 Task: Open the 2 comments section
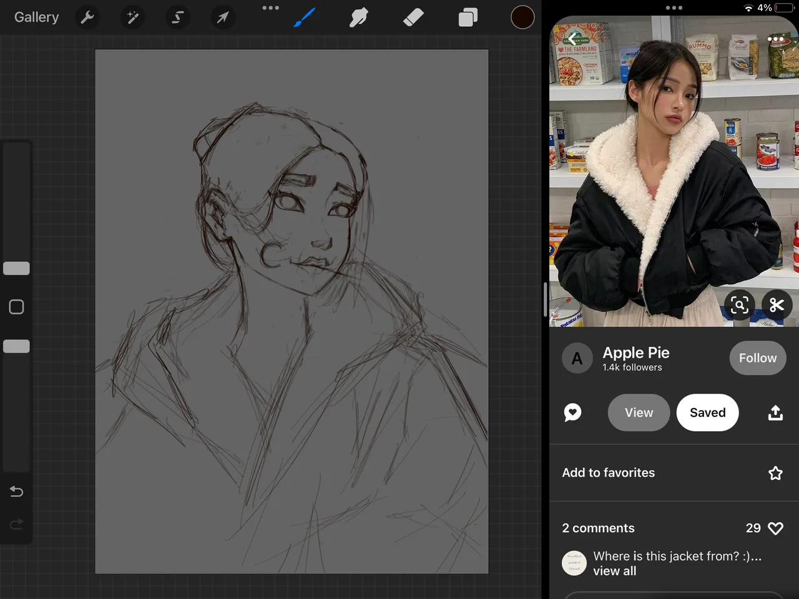tap(598, 528)
